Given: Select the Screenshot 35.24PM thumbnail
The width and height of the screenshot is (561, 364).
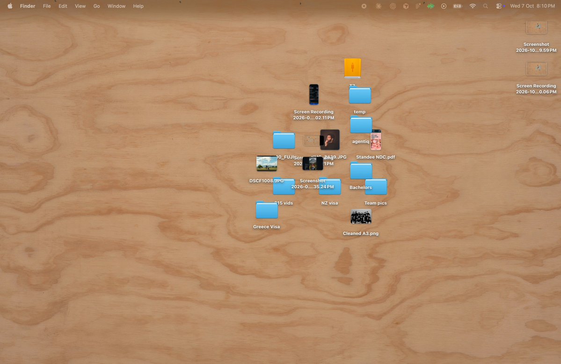Looking at the screenshot, I should pyautogui.click(x=313, y=164).
